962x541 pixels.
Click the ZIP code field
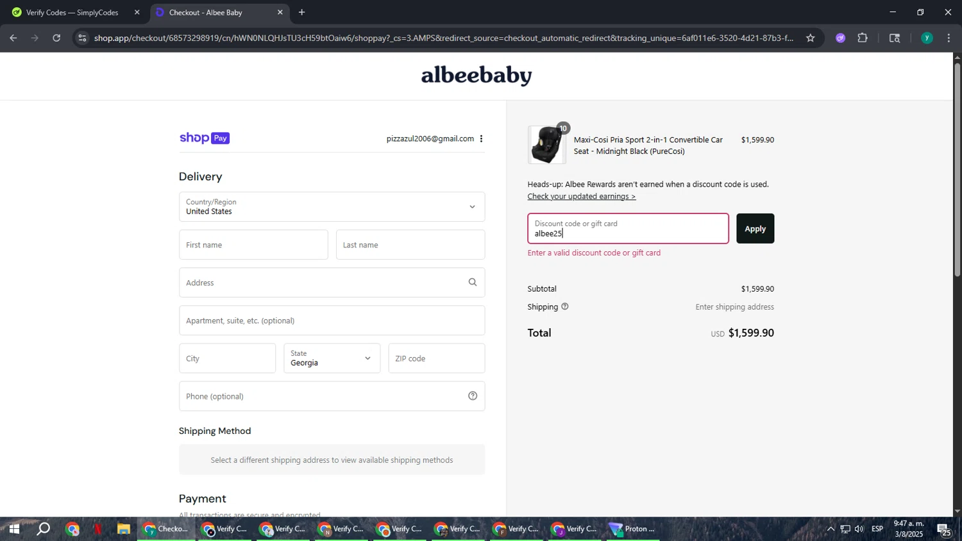[437, 358]
